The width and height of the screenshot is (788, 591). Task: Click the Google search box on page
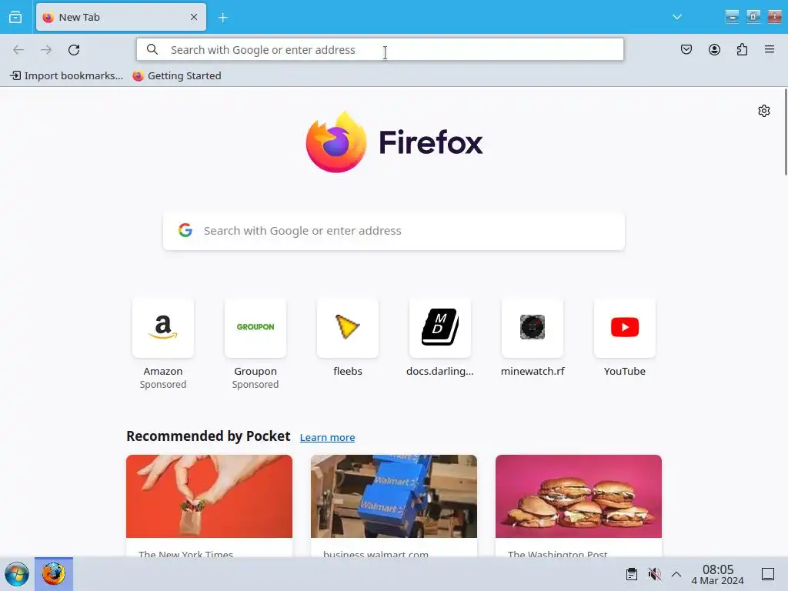394,231
